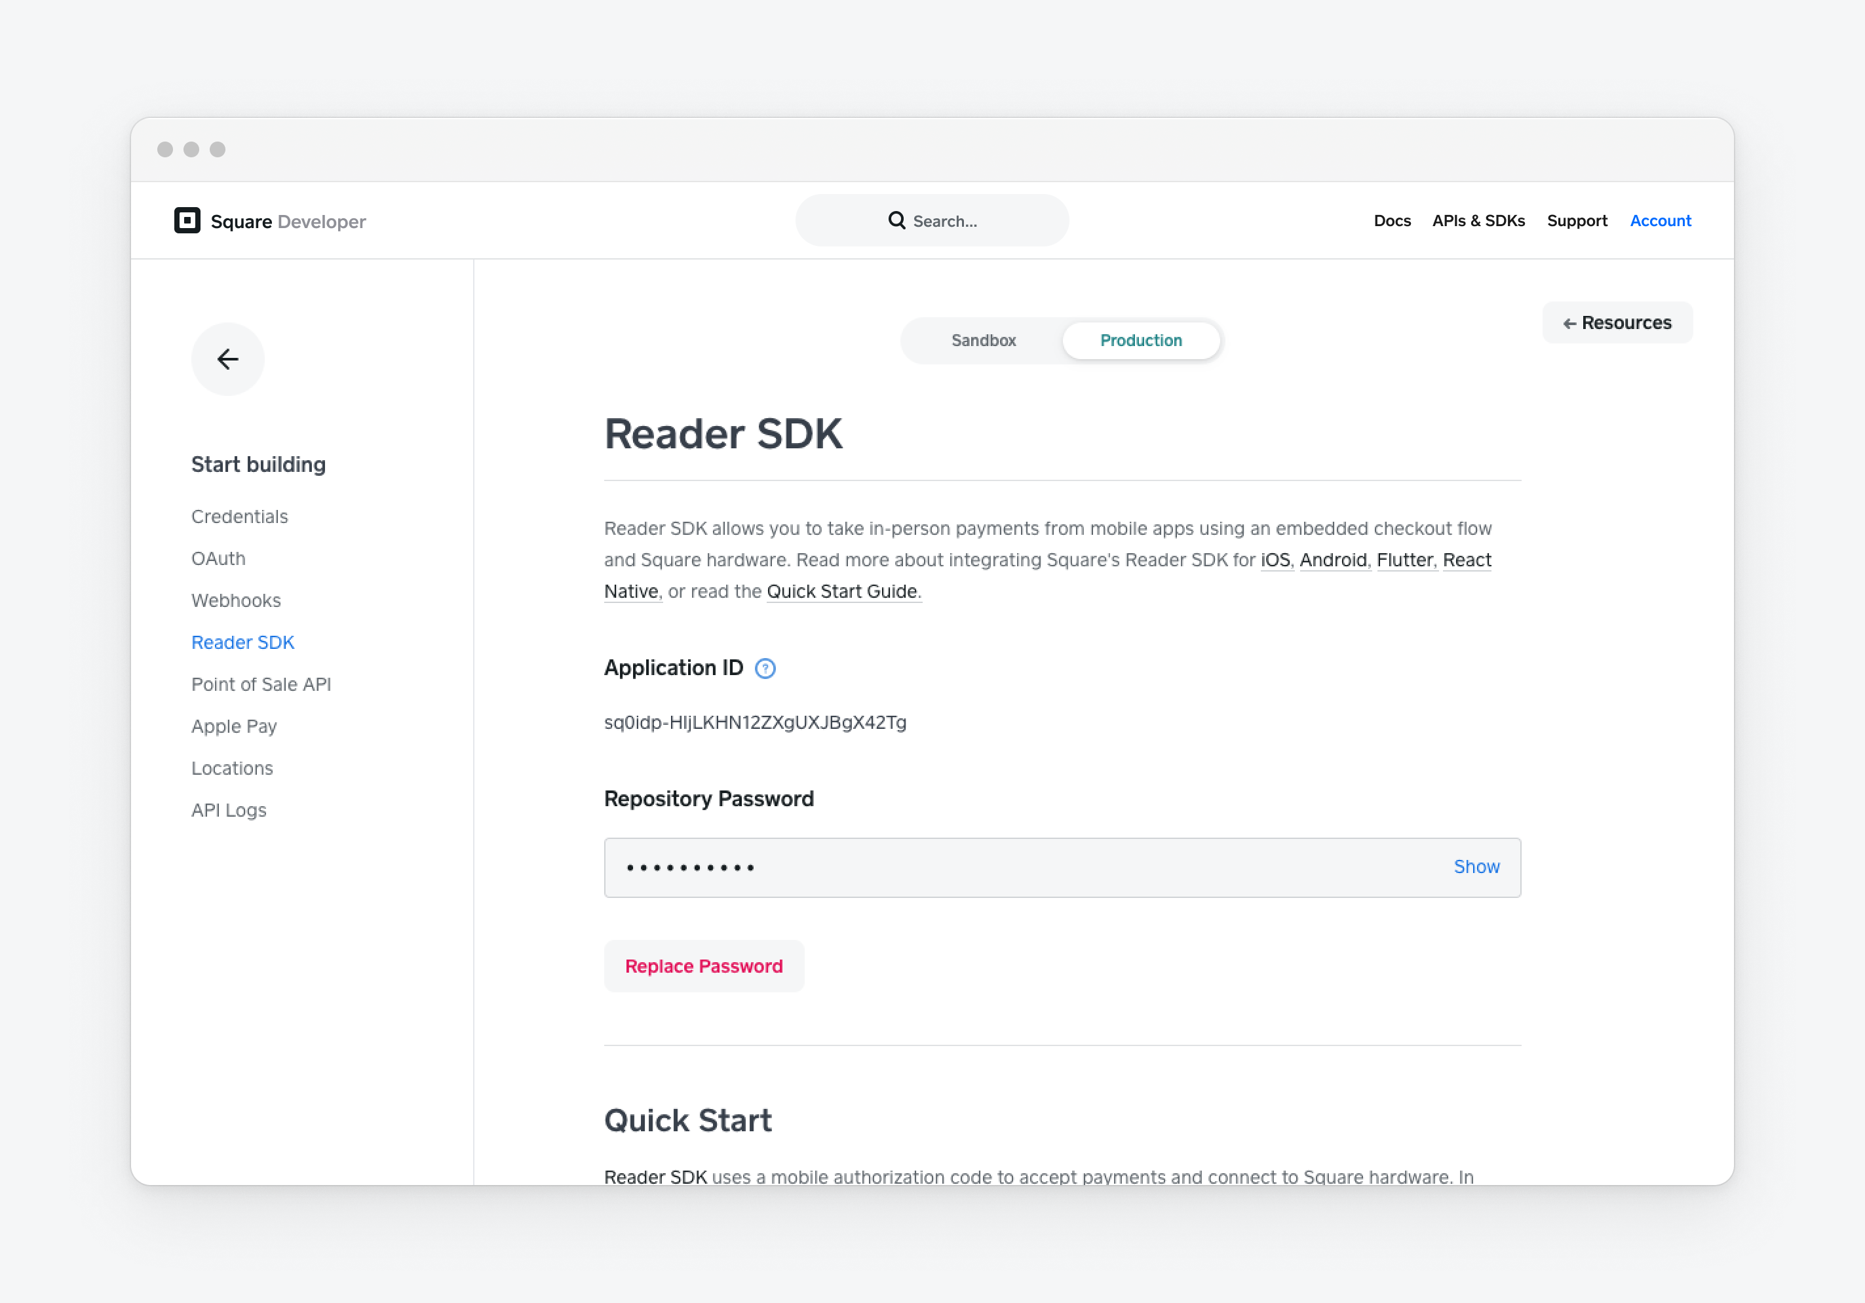This screenshot has height=1303, width=1865.
Task: Click the Application ID help question icon
Action: point(764,669)
